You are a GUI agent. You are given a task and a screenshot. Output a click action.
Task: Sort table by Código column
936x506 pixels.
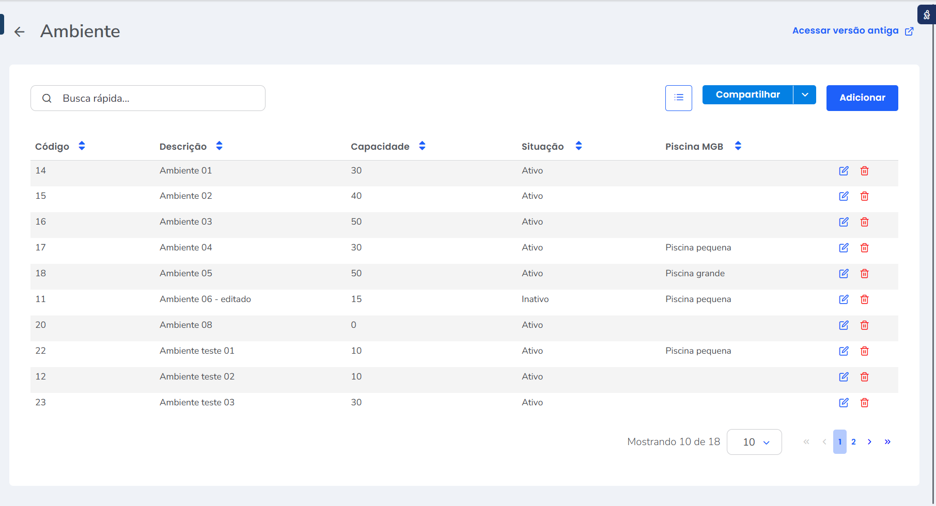(x=82, y=146)
